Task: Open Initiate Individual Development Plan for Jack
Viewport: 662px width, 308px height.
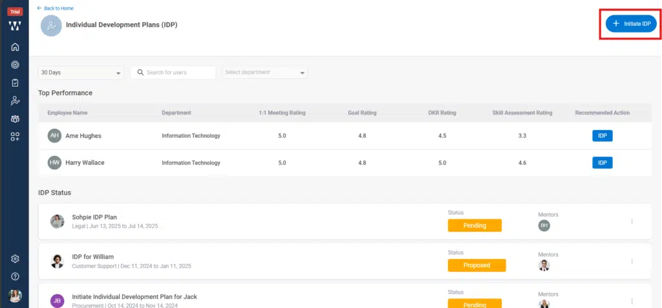Action: tap(134, 296)
